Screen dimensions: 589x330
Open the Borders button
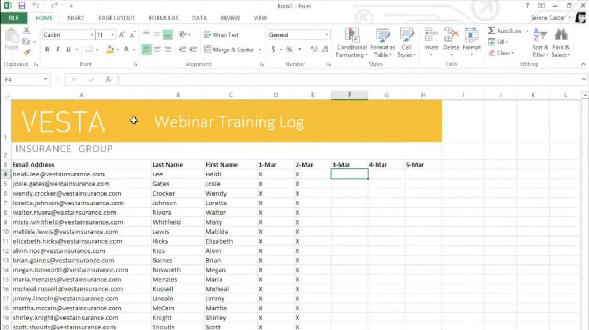tap(89, 49)
